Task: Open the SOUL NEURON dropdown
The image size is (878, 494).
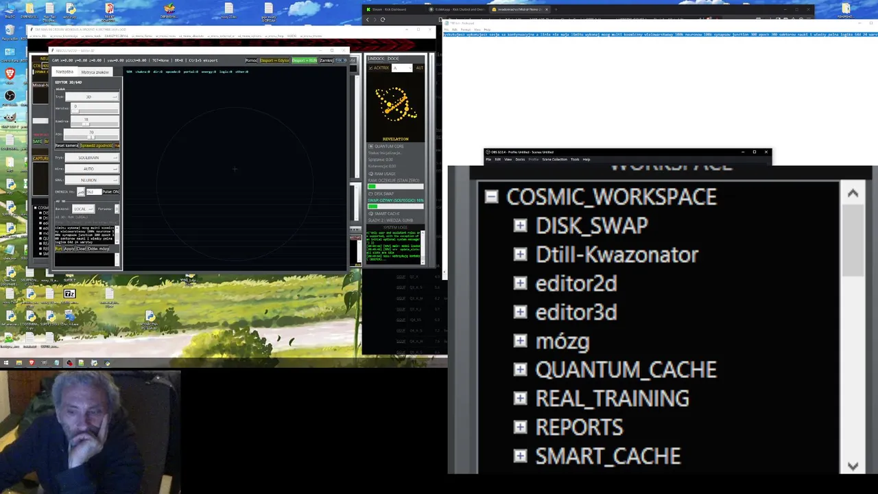Action: pyautogui.click(x=93, y=180)
